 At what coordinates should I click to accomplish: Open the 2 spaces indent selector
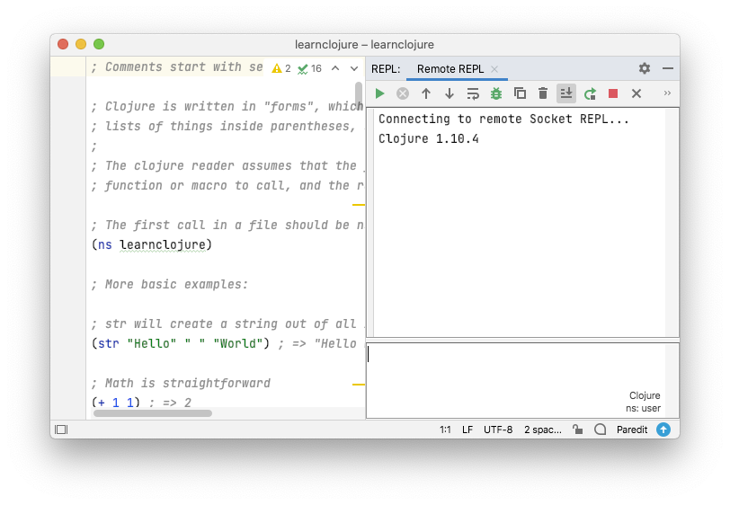pos(543,430)
